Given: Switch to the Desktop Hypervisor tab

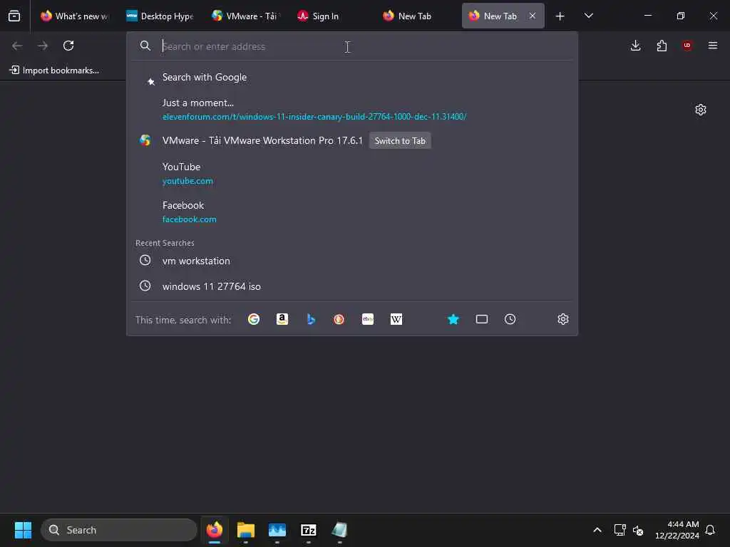Looking at the screenshot, I should coord(160,16).
